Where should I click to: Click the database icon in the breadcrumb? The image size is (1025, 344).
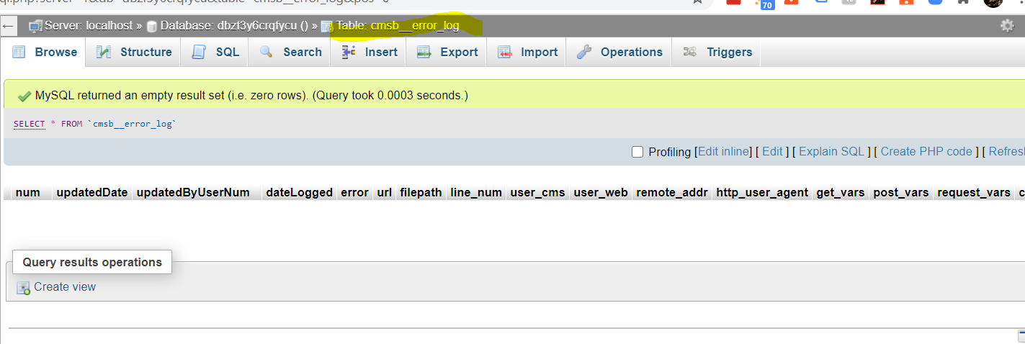[151, 26]
